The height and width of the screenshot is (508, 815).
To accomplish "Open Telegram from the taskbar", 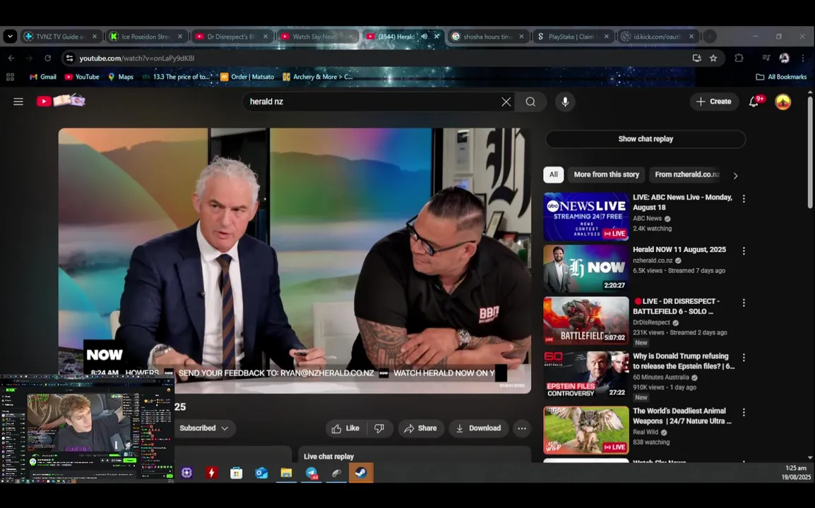I will coord(311,473).
